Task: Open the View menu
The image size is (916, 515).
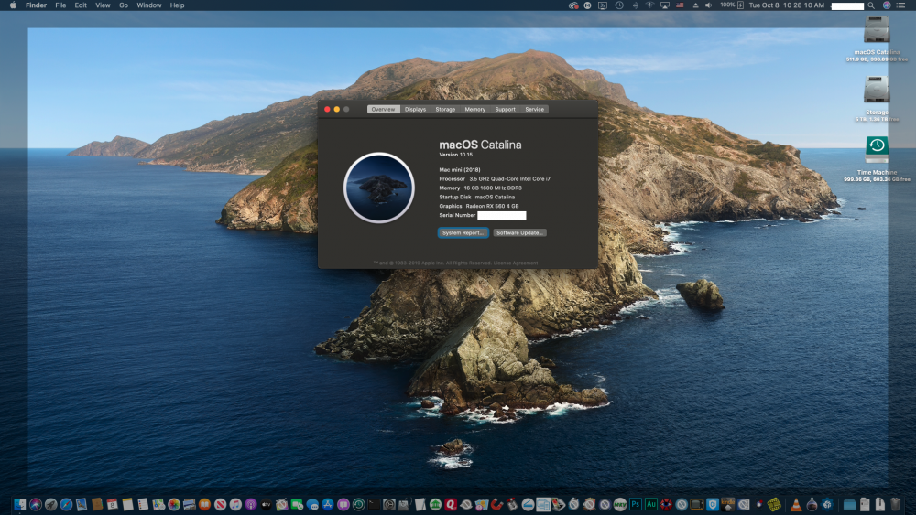Action: click(x=103, y=5)
